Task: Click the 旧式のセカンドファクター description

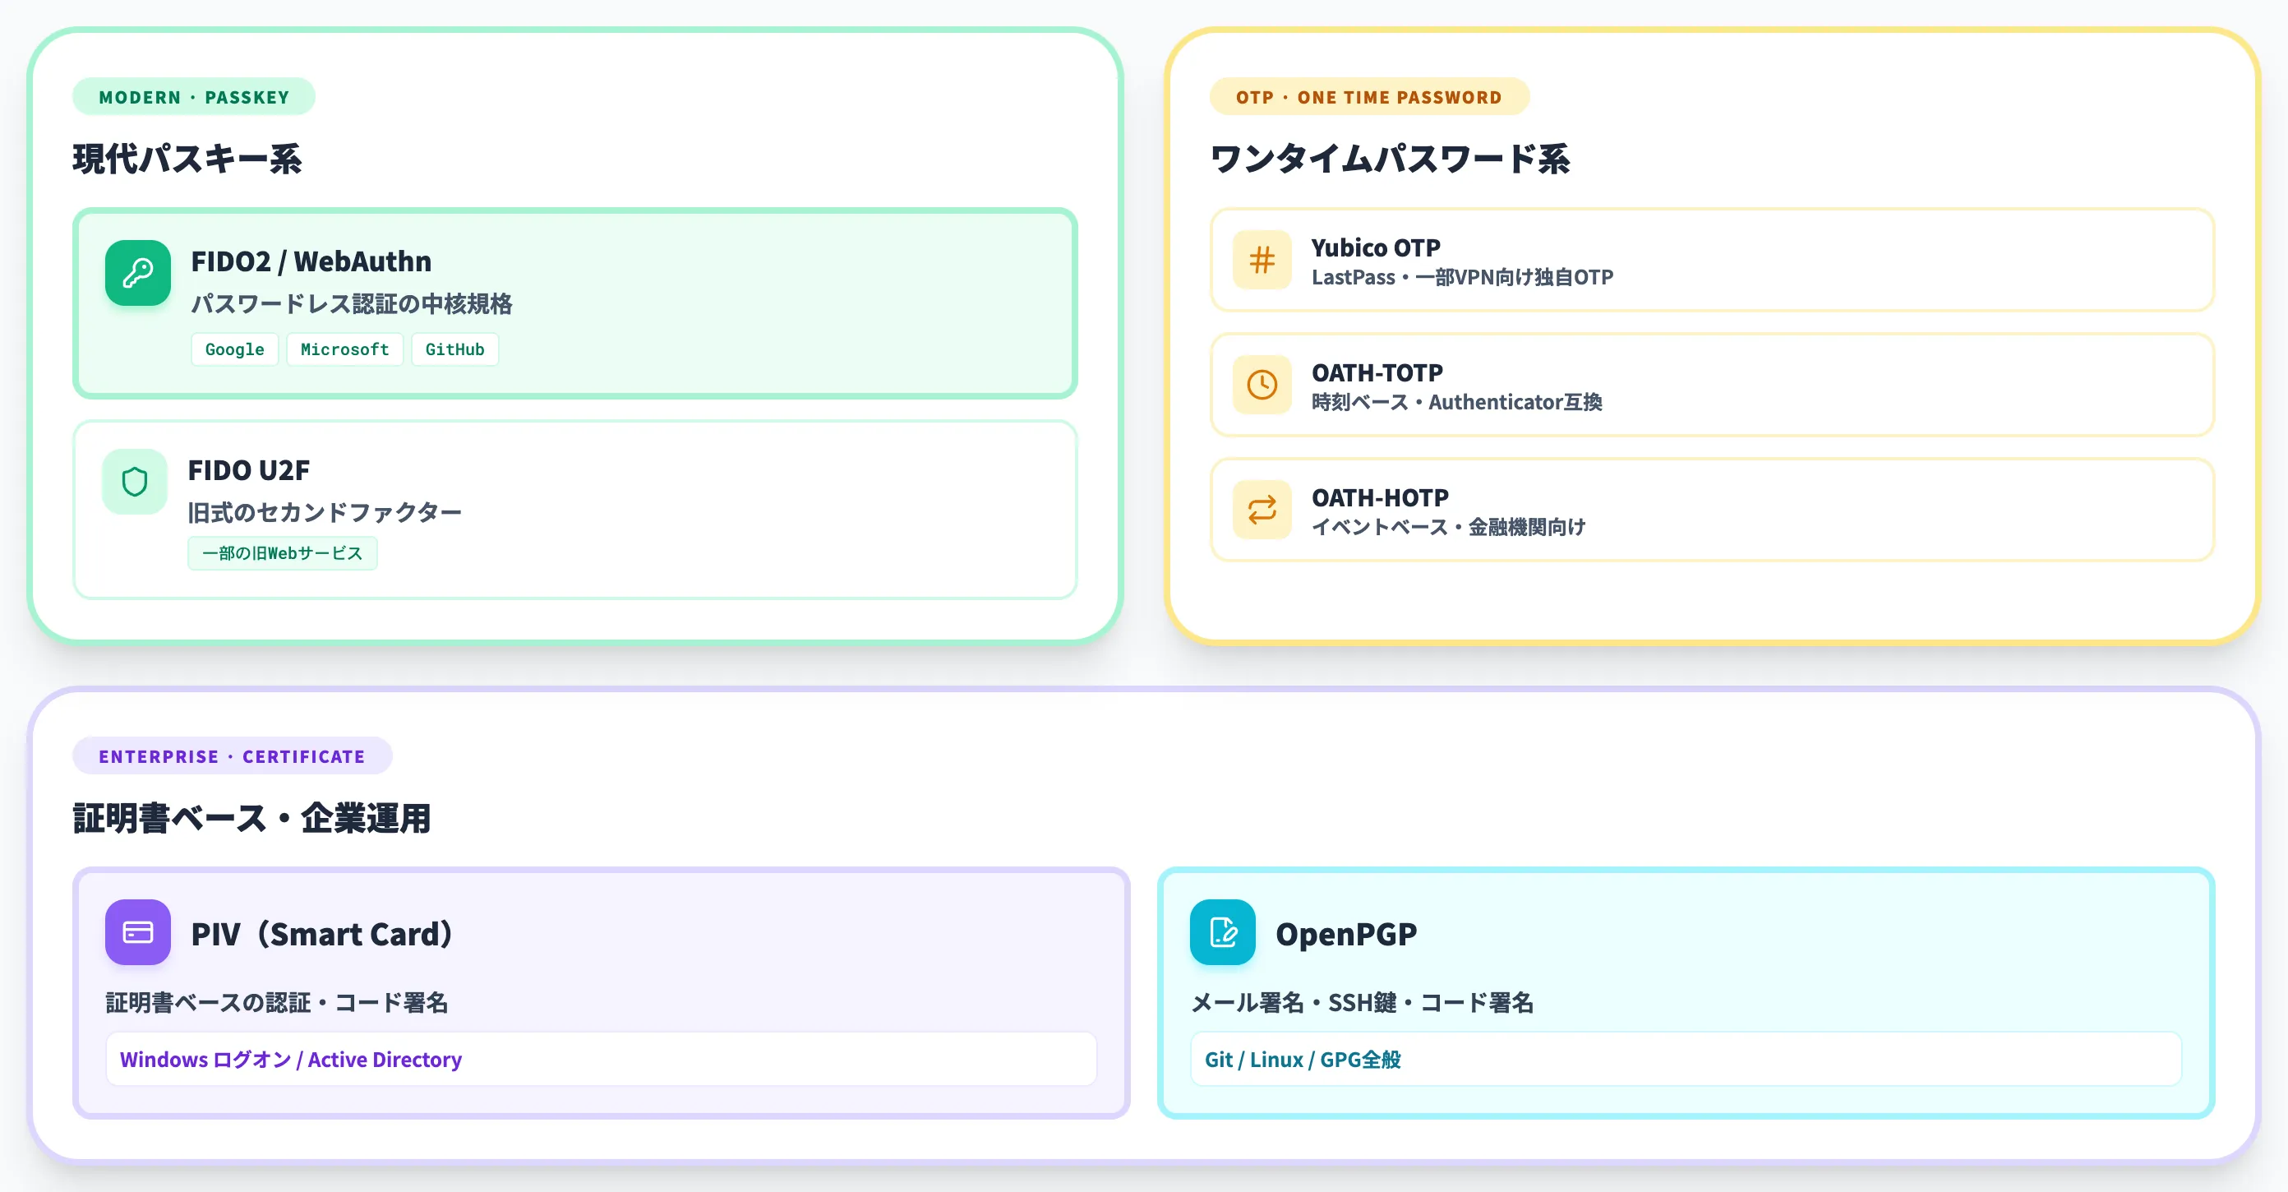Action: tap(324, 512)
